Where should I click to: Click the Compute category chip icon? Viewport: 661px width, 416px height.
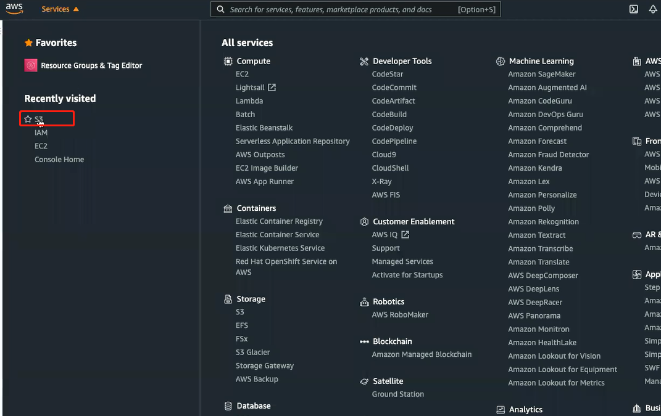pyautogui.click(x=228, y=61)
